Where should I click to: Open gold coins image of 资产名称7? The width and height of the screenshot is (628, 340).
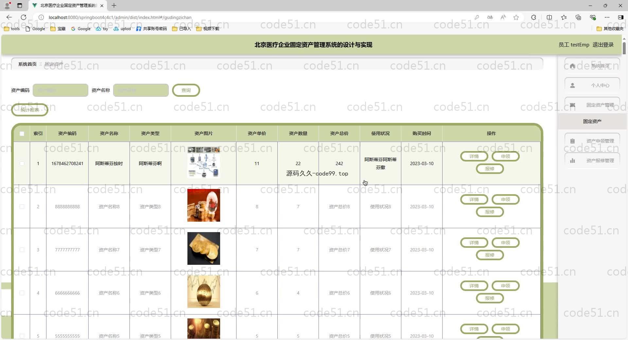pos(204,248)
